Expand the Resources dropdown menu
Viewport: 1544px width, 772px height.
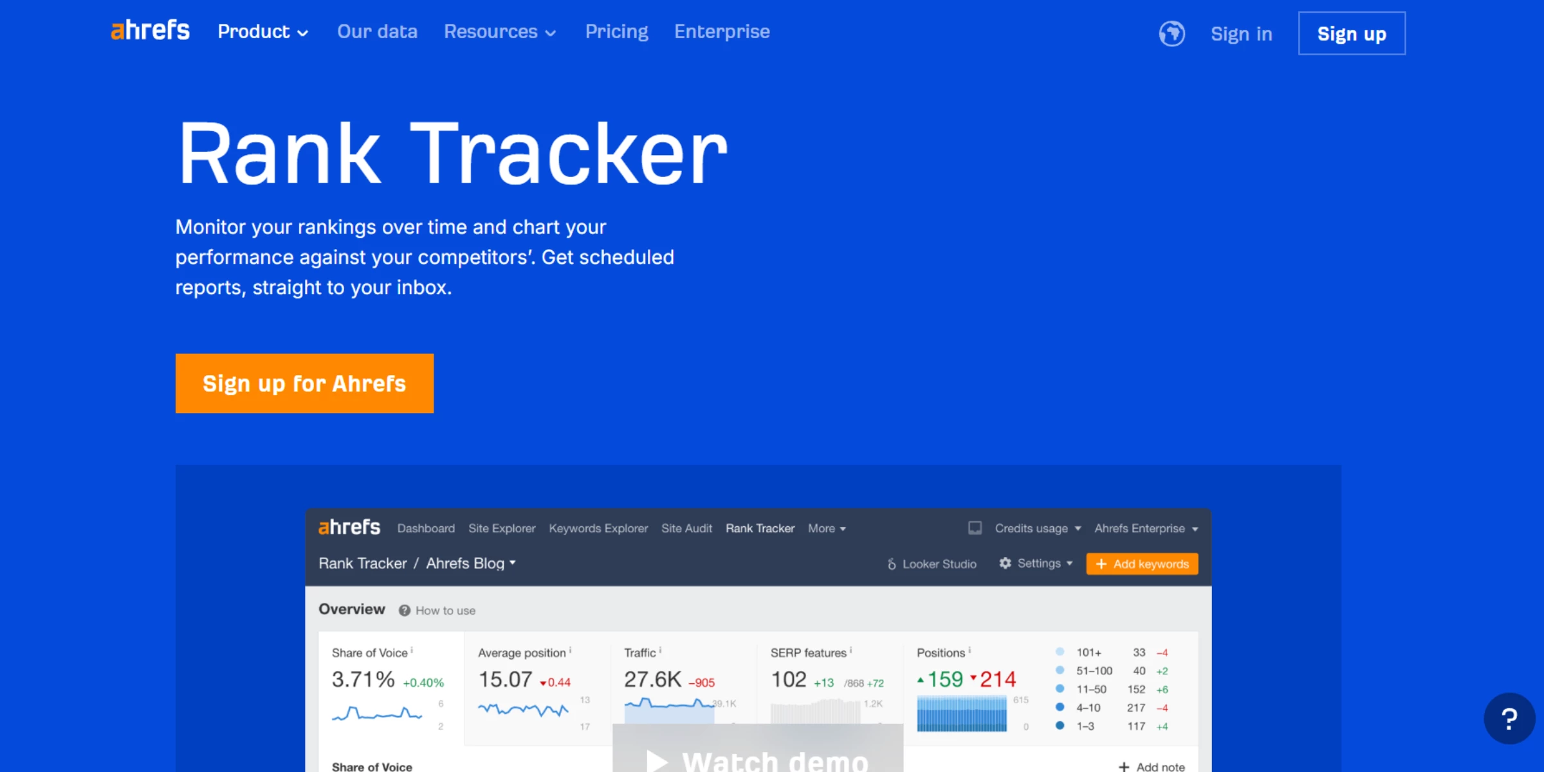(x=499, y=32)
